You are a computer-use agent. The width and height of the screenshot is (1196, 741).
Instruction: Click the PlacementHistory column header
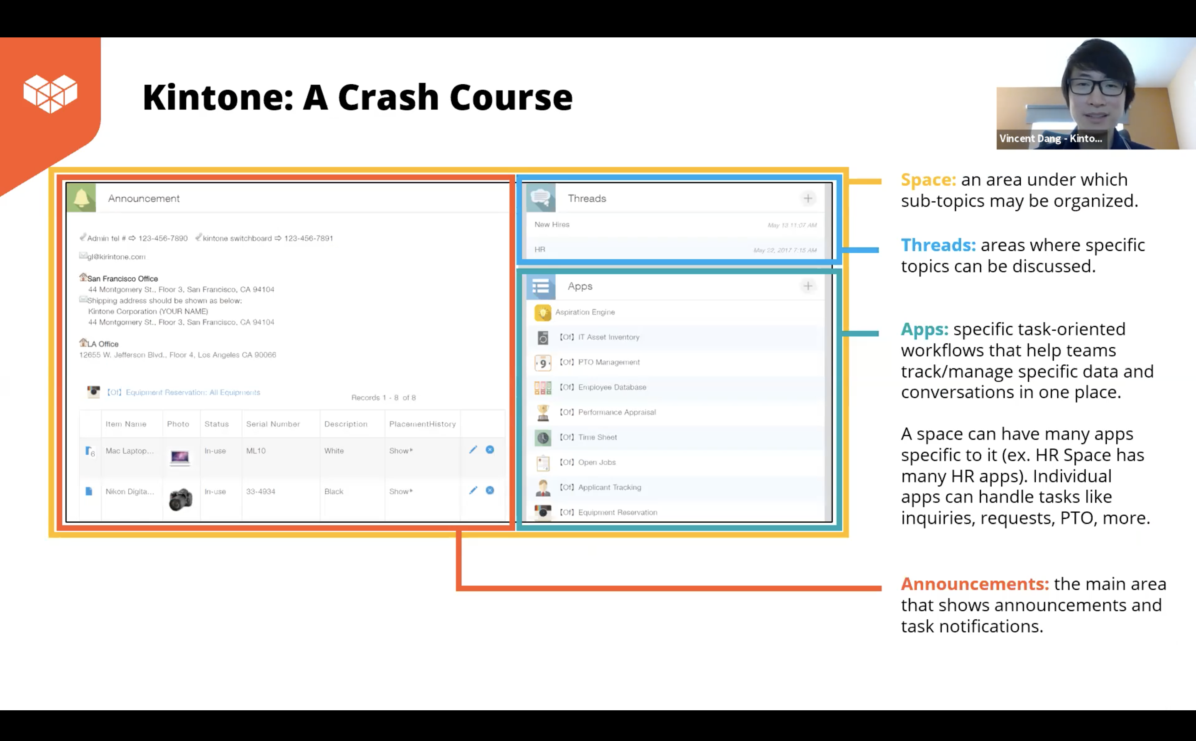pyautogui.click(x=422, y=424)
